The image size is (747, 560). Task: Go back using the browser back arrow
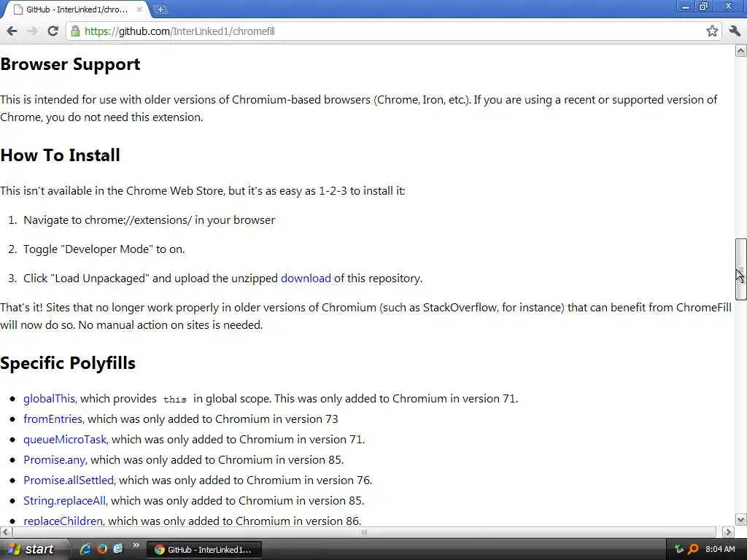12,31
